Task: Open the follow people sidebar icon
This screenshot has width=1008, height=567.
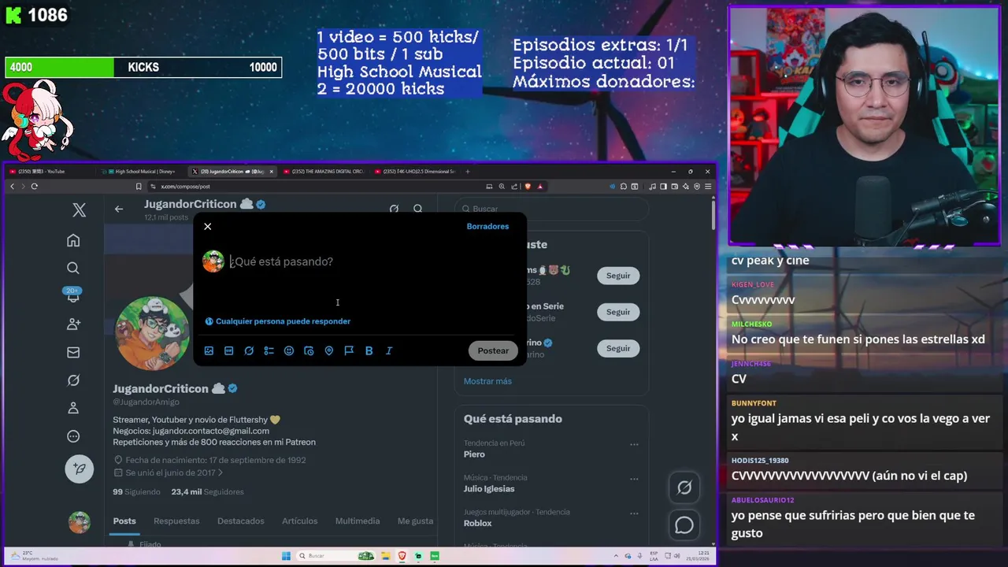Action: point(73,324)
